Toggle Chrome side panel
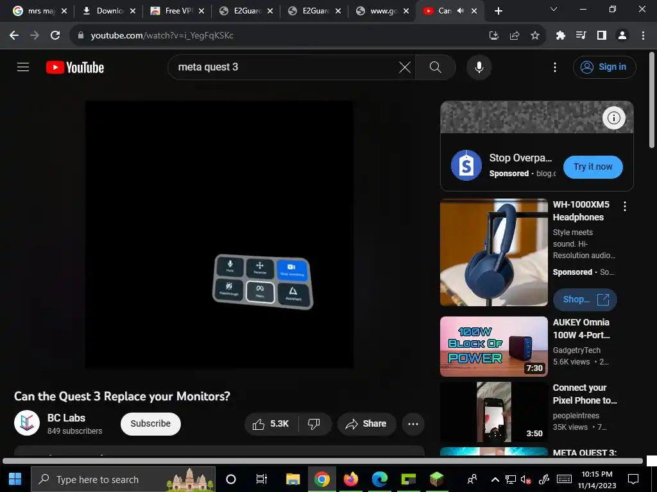The image size is (657, 492). tap(601, 36)
